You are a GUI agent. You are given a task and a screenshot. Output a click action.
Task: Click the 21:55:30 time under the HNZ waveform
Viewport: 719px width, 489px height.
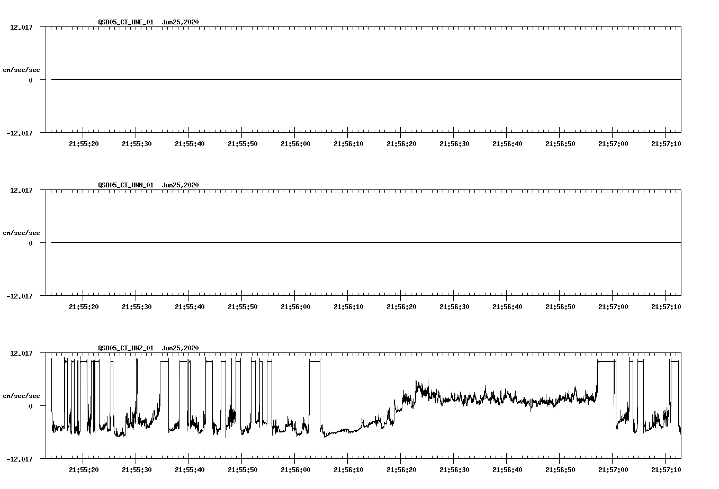point(137,469)
